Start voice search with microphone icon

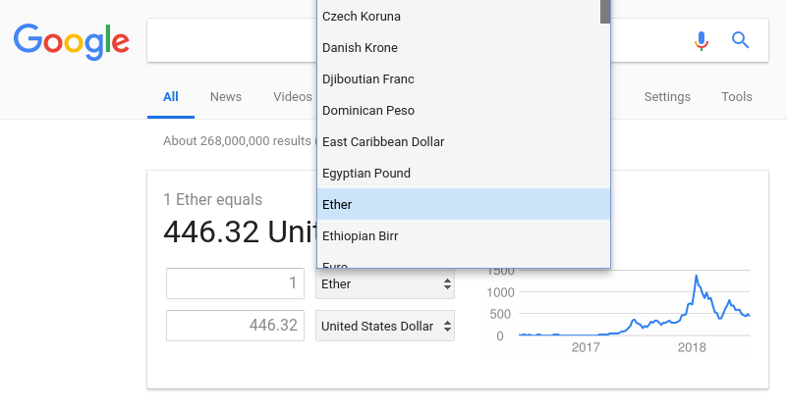pyautogui.click(x=702, y=40)
